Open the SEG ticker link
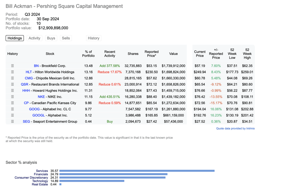The image size is (305, 193). pos(26,122)
